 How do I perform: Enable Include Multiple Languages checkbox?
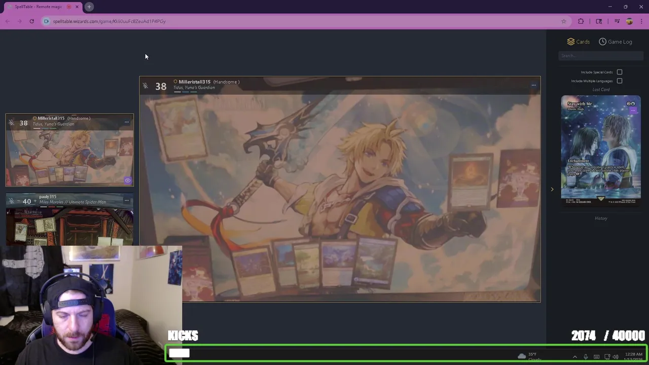coord(620,81)
